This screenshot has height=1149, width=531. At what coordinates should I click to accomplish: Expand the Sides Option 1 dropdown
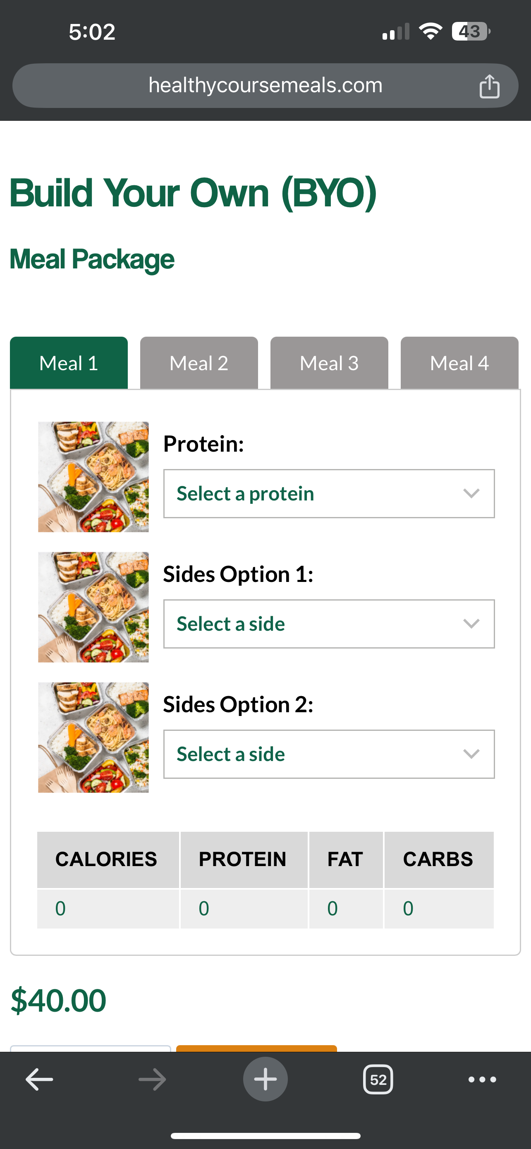coord(329,624)
